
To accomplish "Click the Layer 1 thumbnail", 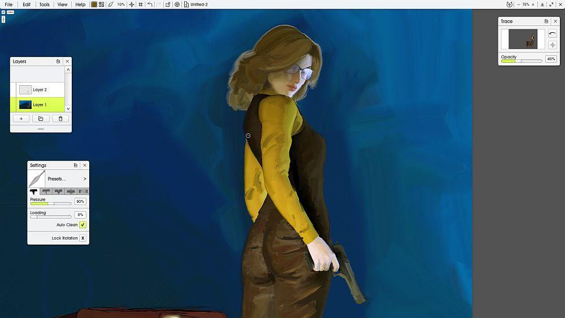I will 25,105.
